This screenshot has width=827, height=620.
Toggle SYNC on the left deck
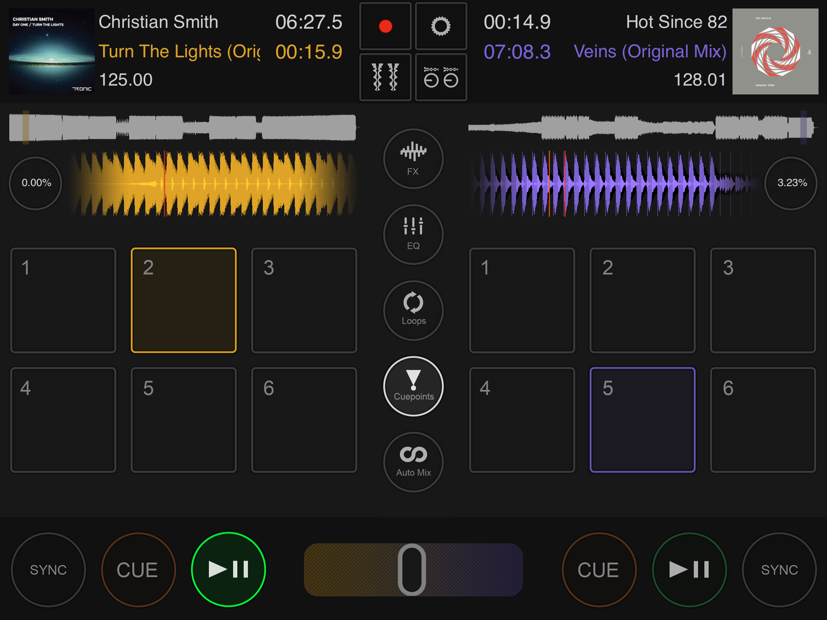coord(48,570)
